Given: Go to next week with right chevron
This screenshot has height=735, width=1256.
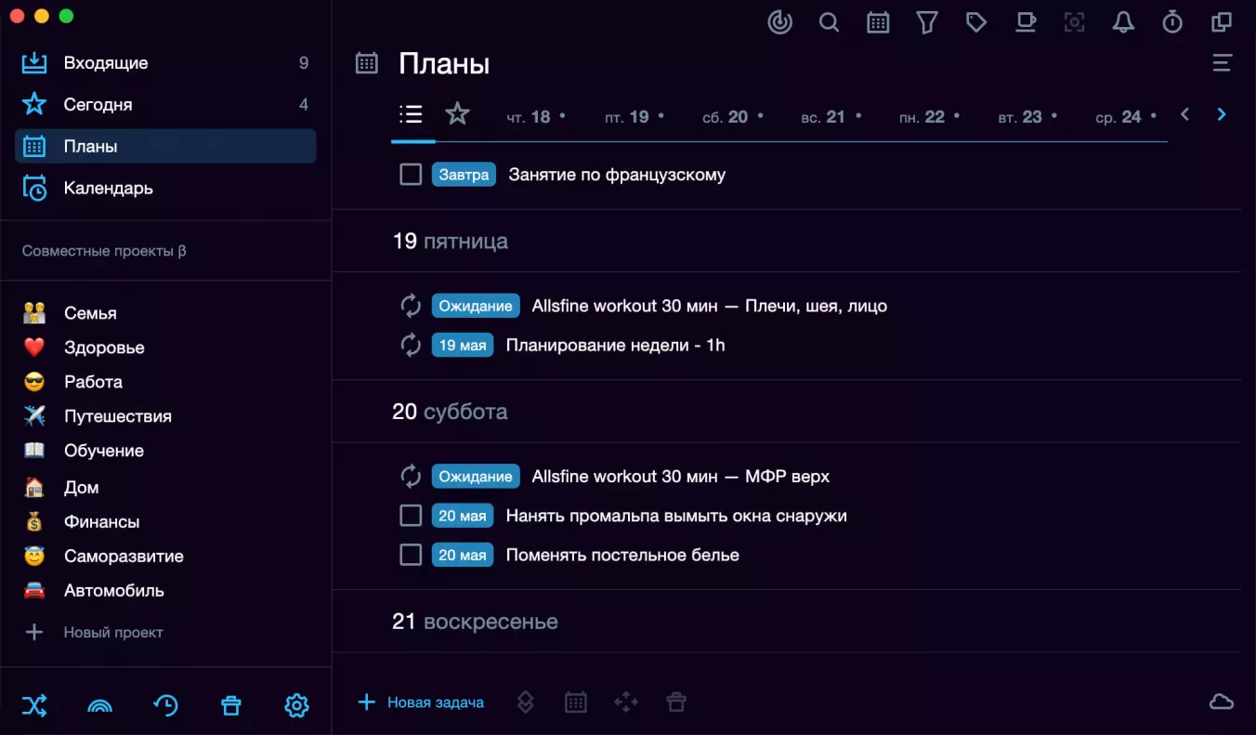Looking at the screenshot, I should pos(1222,114).
